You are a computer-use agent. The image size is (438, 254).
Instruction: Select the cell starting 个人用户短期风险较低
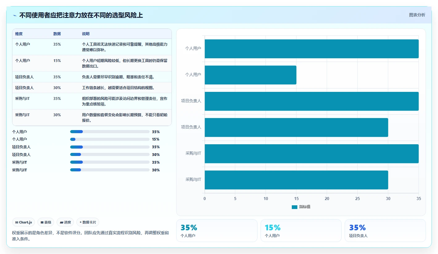point(125,63)
